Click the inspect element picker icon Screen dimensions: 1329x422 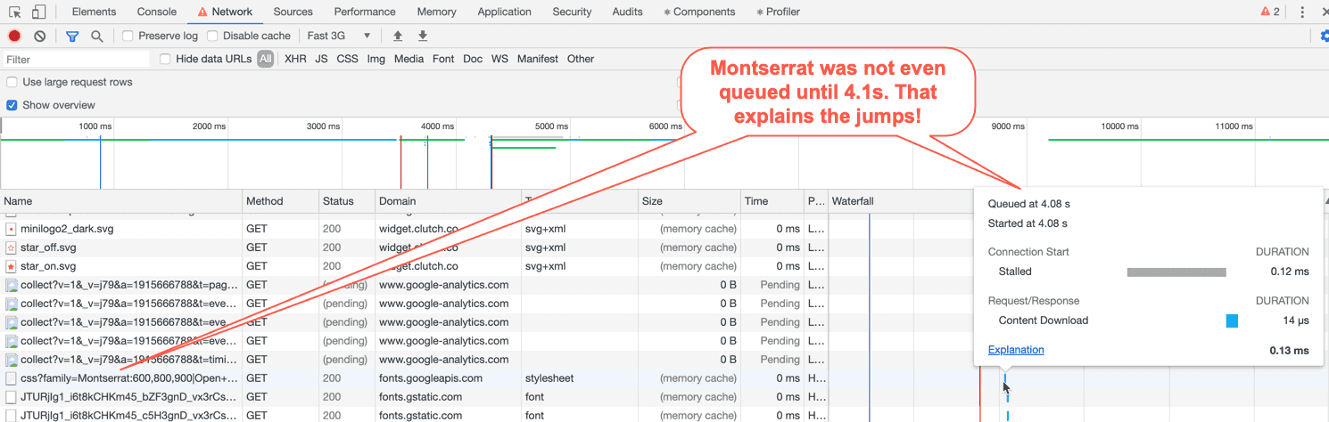click(x=15, y=12)
